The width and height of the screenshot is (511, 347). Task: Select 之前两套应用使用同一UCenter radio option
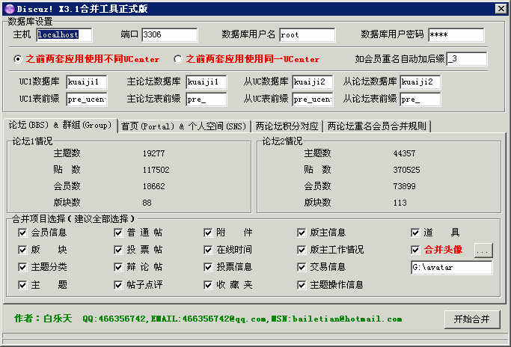click(178, 59)
